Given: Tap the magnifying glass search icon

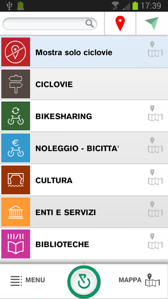Looking at the screenshot, I should [x=90, y=24].
